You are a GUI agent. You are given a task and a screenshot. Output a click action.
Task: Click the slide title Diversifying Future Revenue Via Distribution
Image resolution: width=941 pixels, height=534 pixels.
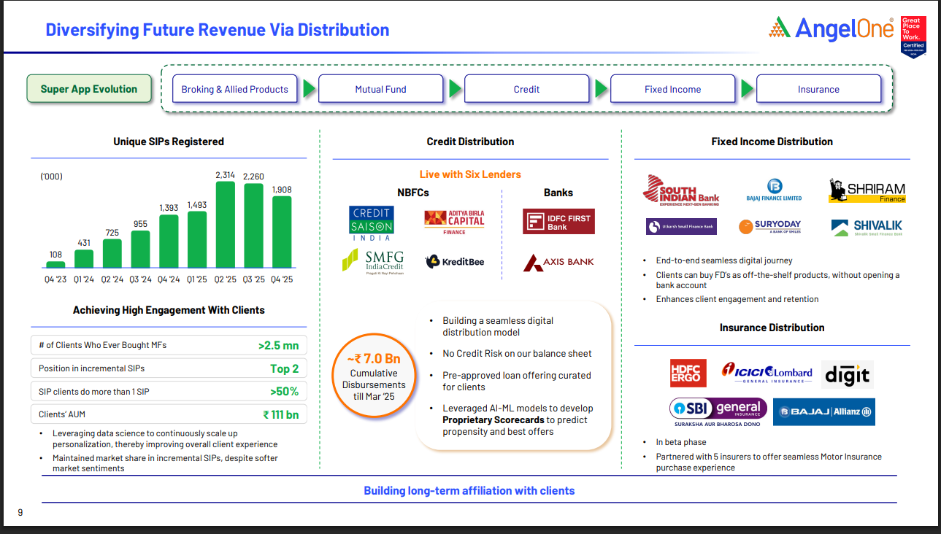click(218, 30)
